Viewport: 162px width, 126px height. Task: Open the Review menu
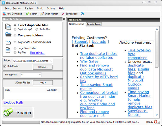click(29, 8)
